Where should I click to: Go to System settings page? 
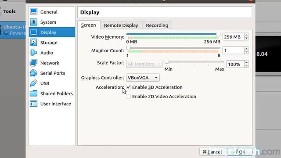52,22
